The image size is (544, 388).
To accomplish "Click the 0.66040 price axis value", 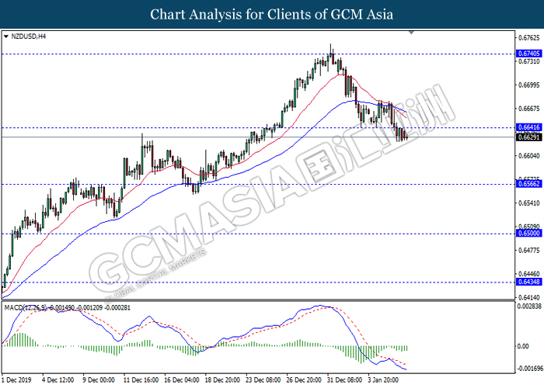I will (x=529, y=156).
